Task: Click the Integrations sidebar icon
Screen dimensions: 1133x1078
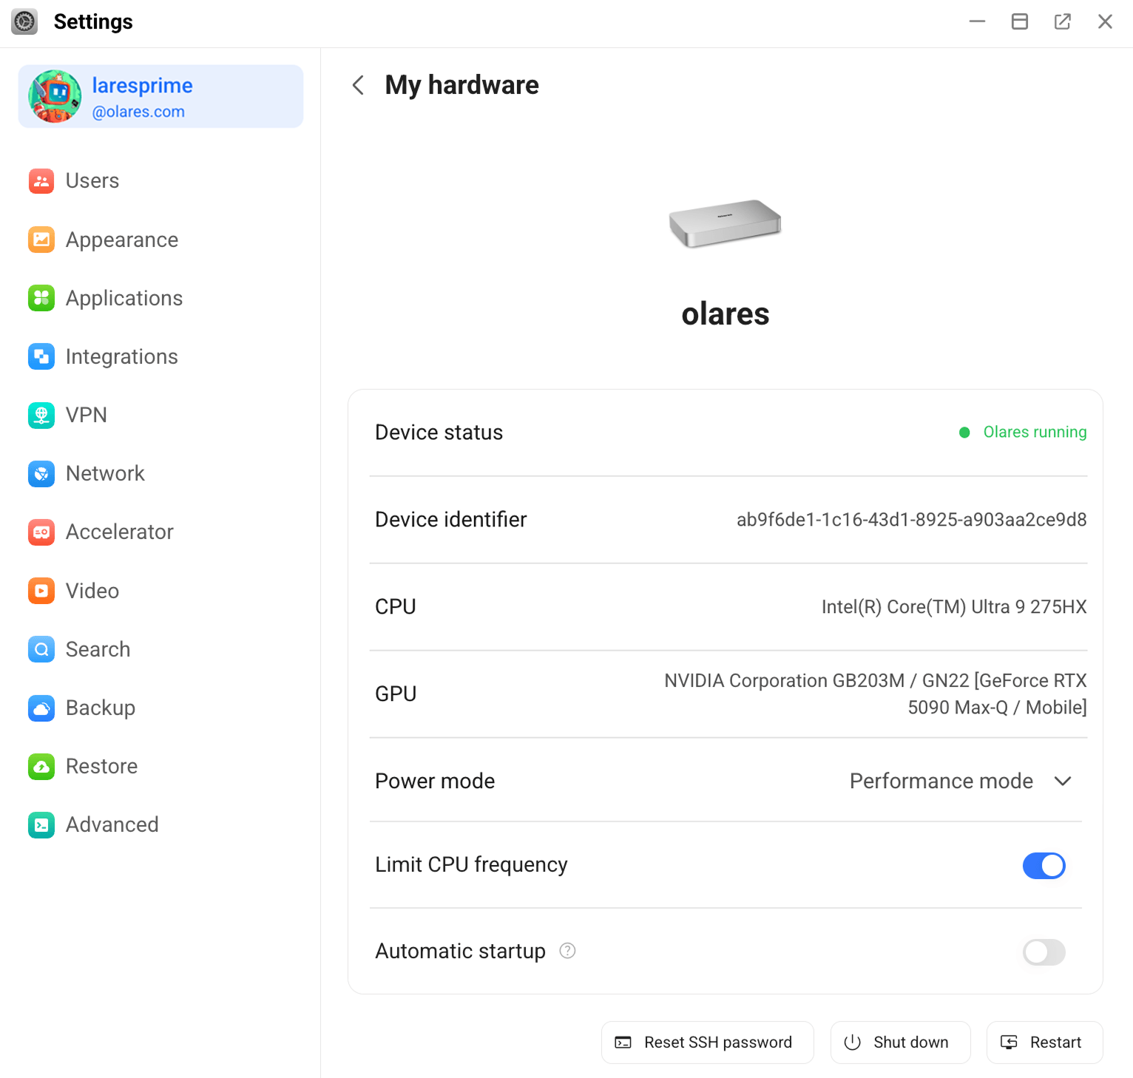Action: [x=41, y=356]
